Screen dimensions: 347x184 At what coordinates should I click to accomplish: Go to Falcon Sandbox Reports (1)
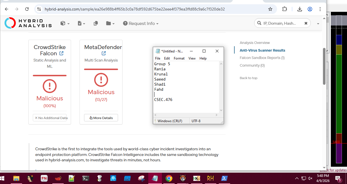[262, 58]
